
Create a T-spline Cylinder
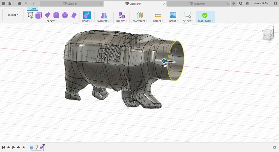(56, 15)
